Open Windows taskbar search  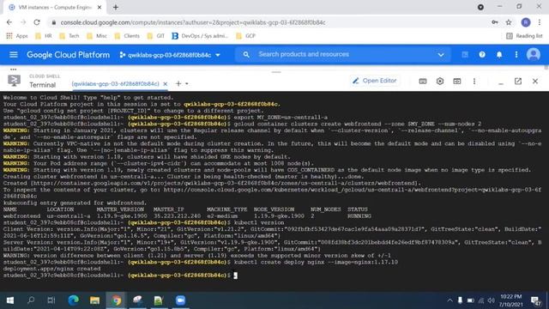[31, 300]
